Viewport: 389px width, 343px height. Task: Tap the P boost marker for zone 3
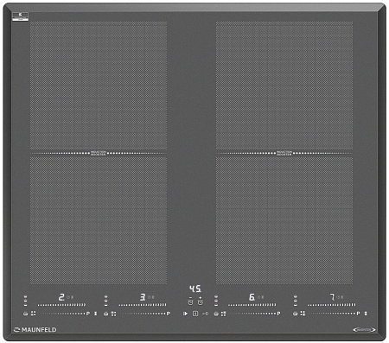pos(169,314)
